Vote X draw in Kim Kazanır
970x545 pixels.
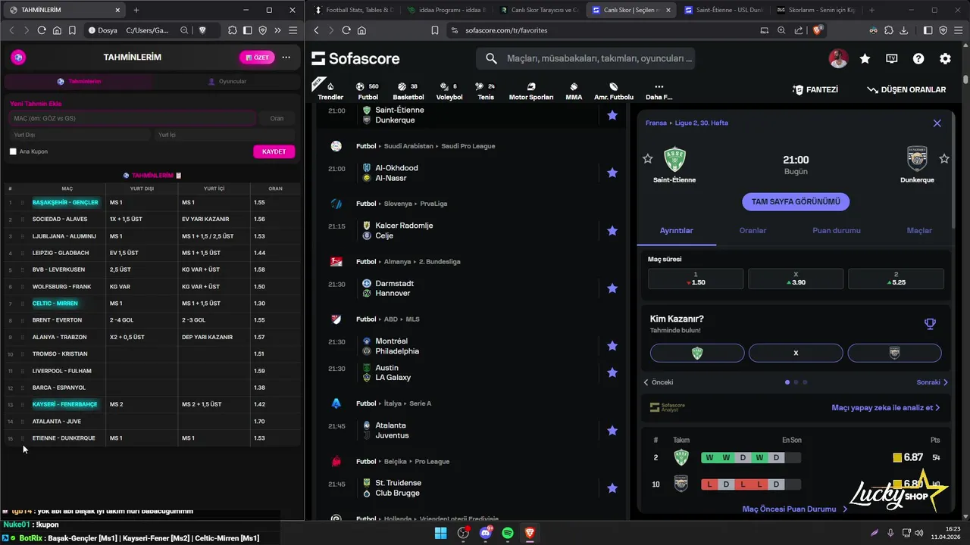(x=796, y=353)
